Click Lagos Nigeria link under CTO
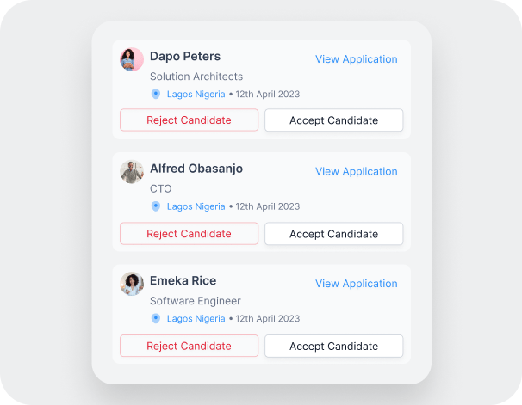Viewport: 522px width, 405px height. point(196,206)
